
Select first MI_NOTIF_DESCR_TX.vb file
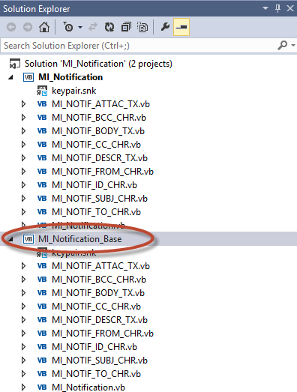click(x=100, y=158)
